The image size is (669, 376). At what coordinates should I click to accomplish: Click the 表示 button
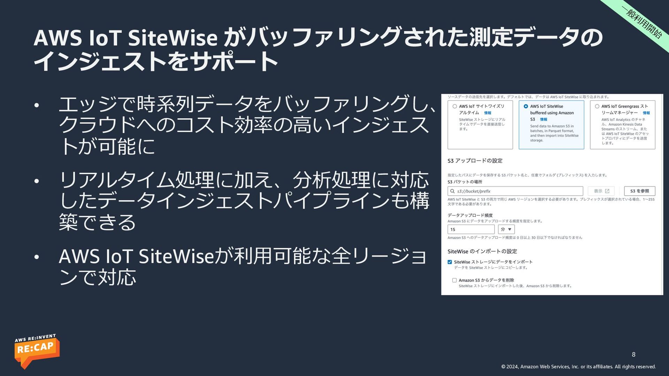click(601, 191)
